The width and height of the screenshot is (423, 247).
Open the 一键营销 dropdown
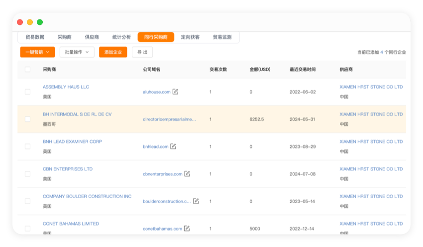(37, 52)
